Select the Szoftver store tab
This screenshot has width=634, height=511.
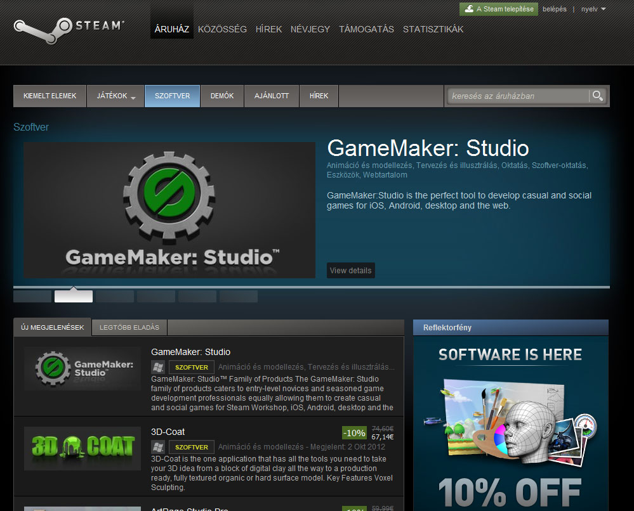coord(172,96)
